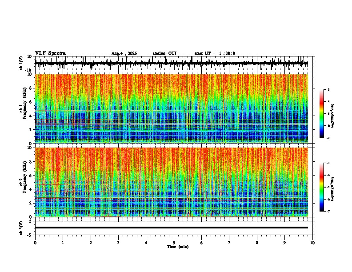Click the '-3' label on ch.1 colorbar
352x272 pixels.
pos(328,89)
